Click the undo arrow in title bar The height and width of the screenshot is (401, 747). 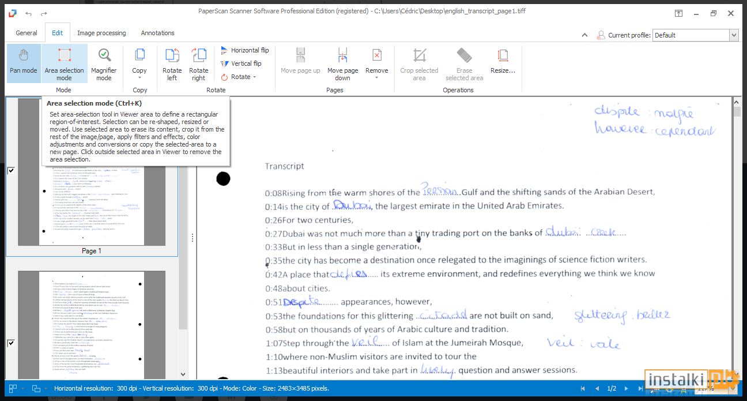tap(29, 13)
